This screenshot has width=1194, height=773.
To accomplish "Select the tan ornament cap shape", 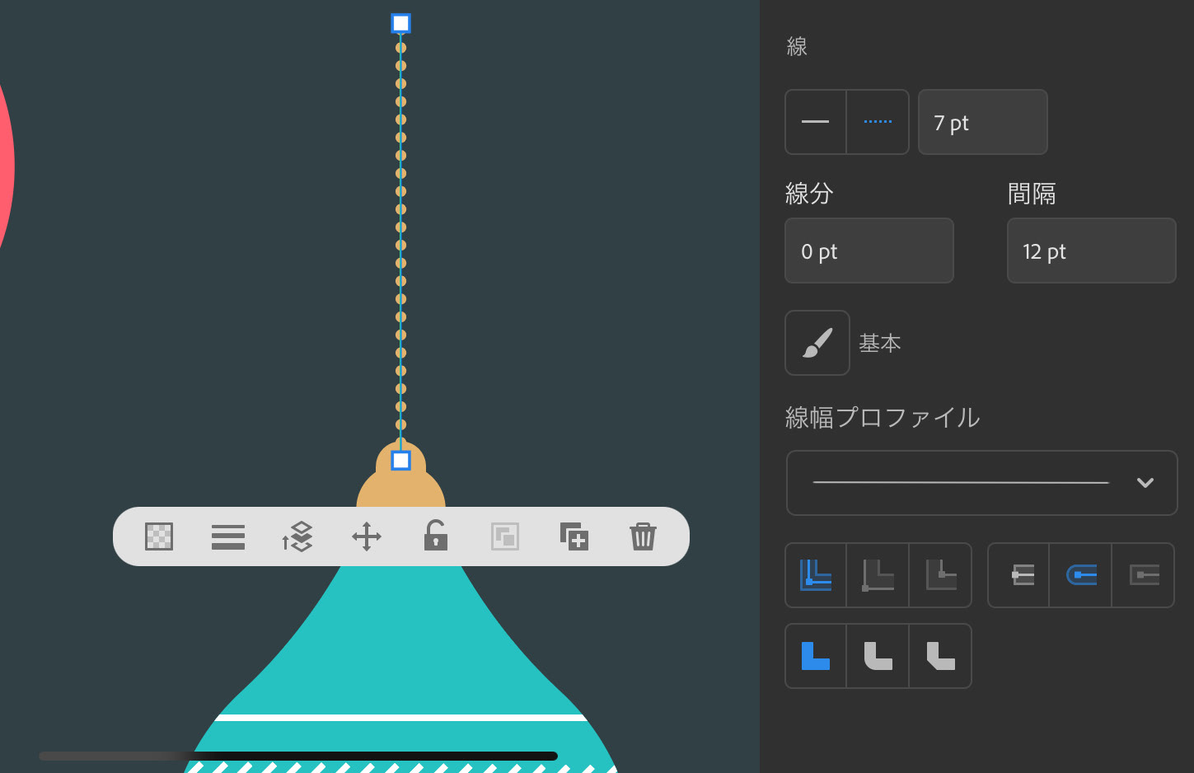I will [401, 490].
